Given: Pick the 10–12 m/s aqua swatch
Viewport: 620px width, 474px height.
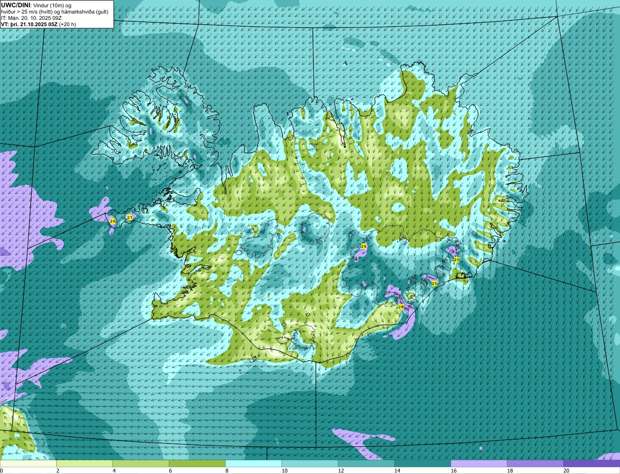Looking at the screenshot, I should pos(310,463).
